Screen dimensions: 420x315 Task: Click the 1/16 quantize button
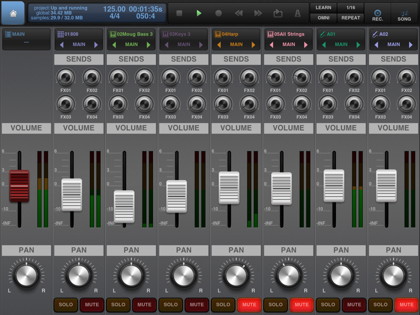tap(351, 8)
